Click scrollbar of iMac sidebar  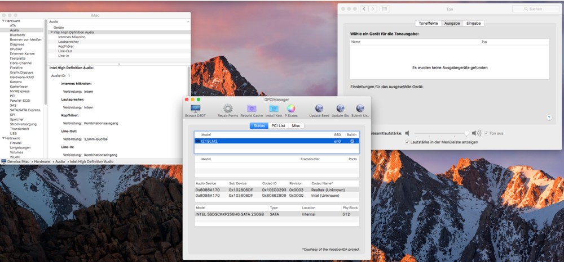pyautogui.click(x=46, y=61)
